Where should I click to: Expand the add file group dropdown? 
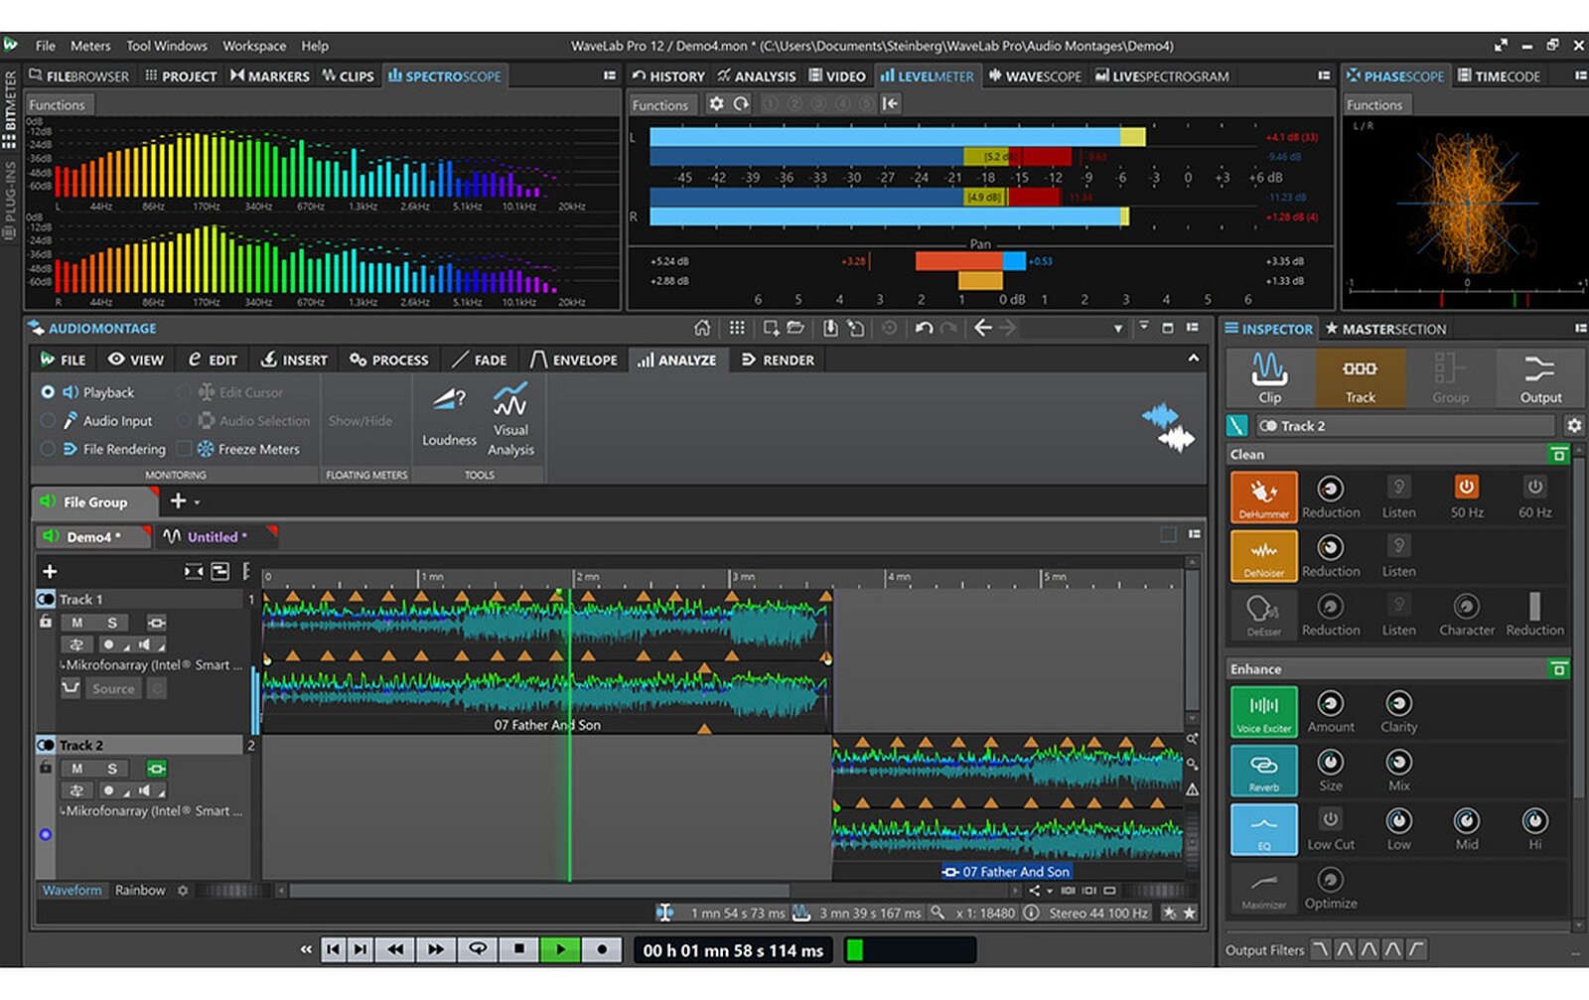197,502
